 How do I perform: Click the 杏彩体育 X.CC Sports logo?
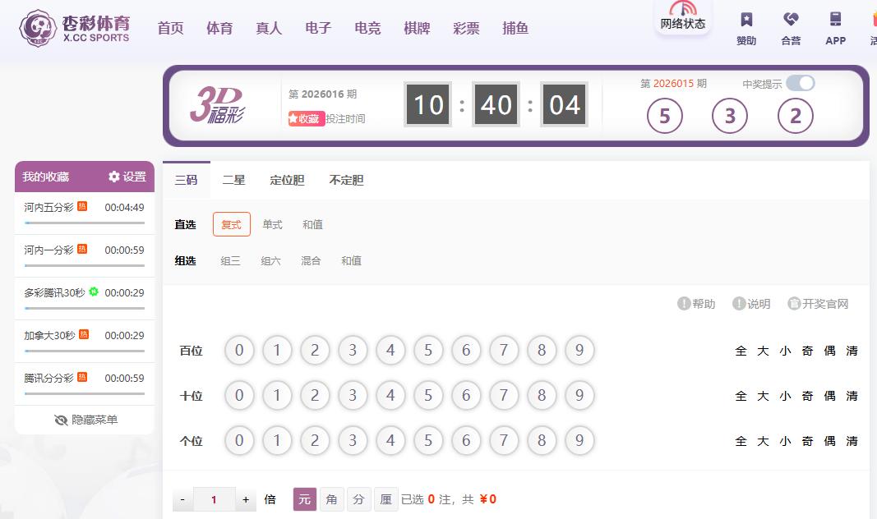click(x=76, y=28)
